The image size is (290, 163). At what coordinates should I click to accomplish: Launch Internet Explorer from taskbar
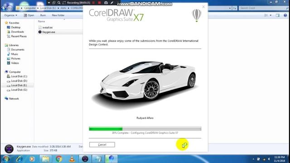click(x=19, y=159)
